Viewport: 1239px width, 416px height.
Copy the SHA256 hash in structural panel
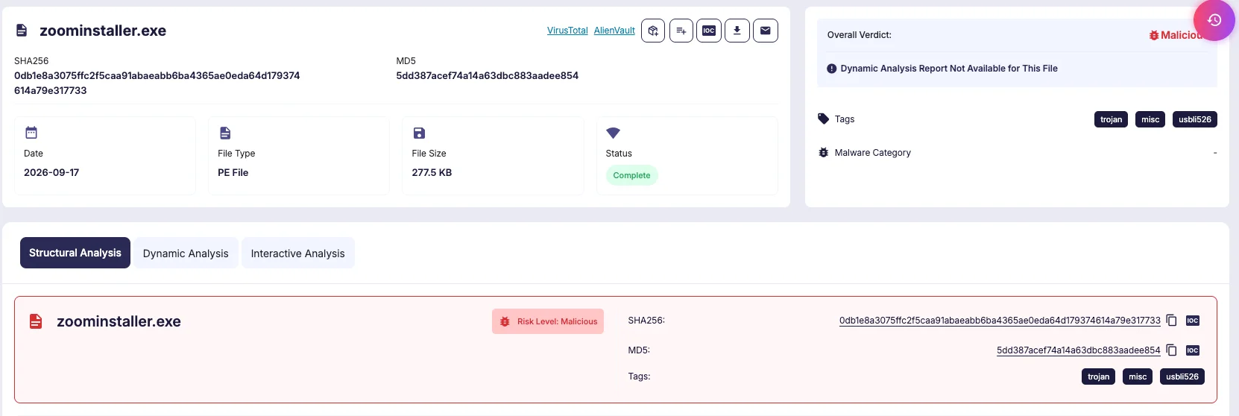pyautogui.click(x=1171, y=321)
